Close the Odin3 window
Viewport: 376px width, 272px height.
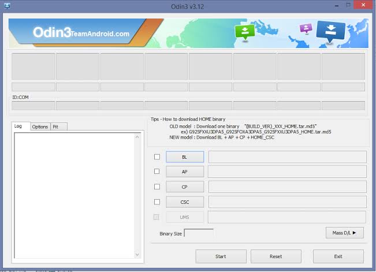coord(362,5)
